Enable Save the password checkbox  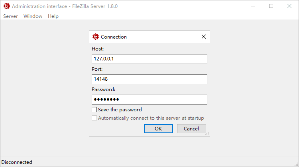[94, 110]
